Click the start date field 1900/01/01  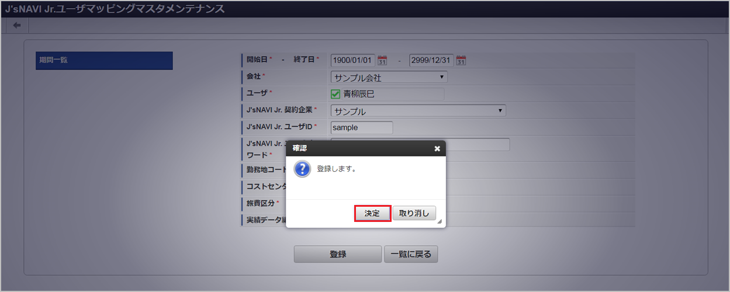coord(353,61)
